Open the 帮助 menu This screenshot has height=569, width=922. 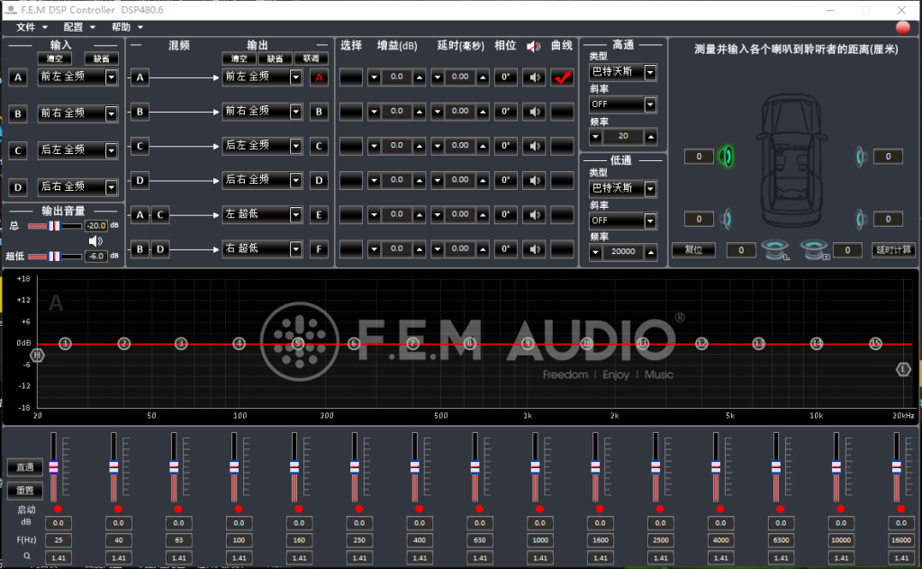point(127,27)
